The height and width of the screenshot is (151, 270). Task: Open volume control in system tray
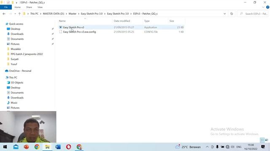tap(232, 147)
